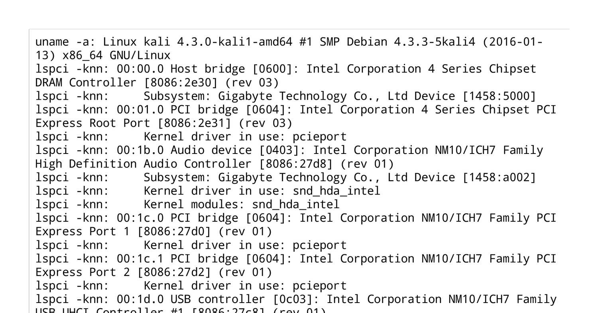
Task: Click the "Kernel modules: snd_hda_intel" line
Action: click(242, 205)
